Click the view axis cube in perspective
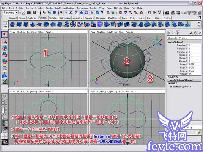 point(157,42)
